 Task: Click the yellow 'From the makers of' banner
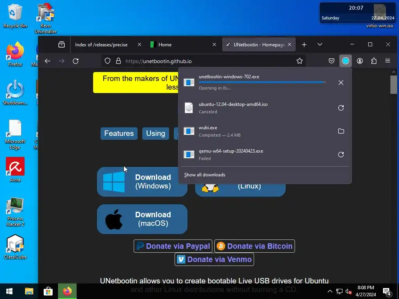[136, 83]
